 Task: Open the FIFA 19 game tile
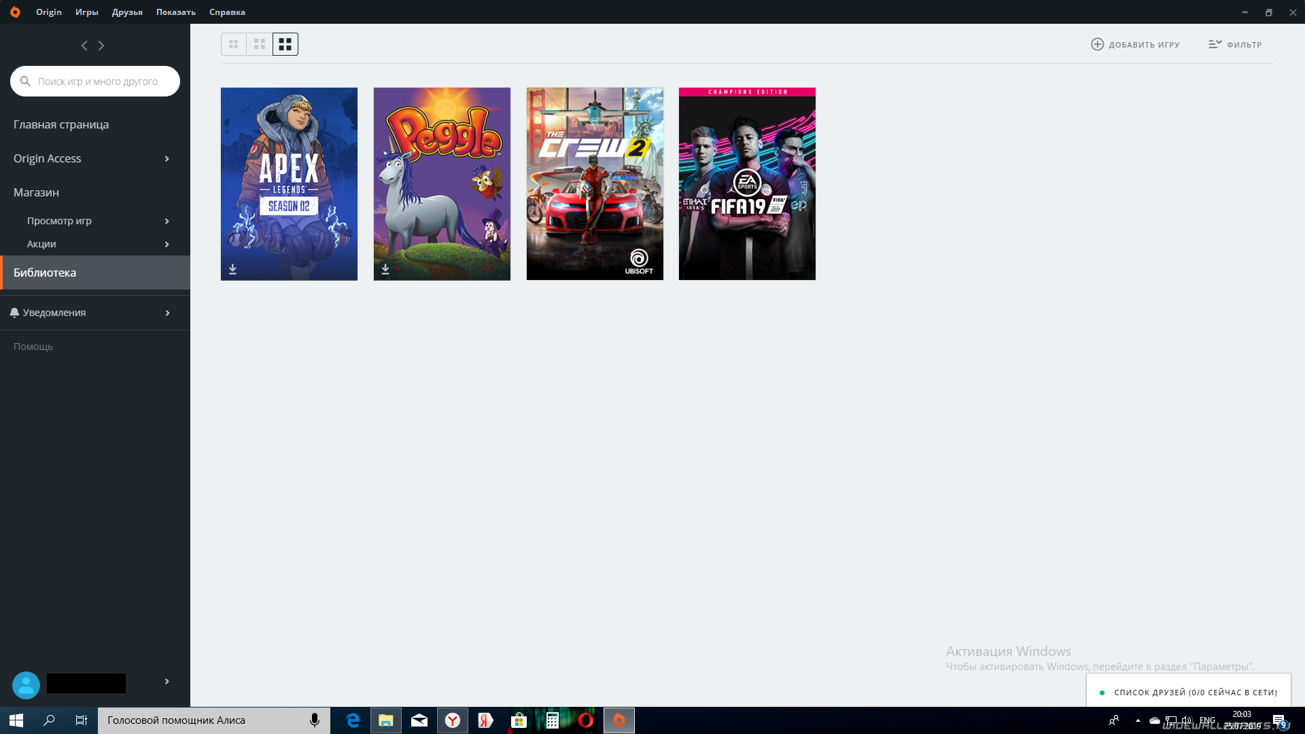coord(747,183)
